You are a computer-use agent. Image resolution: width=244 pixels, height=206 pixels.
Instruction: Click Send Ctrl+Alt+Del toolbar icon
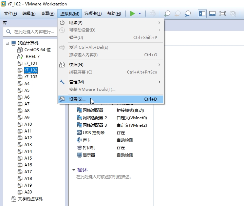pyautogui.click(x=153, y=14)
